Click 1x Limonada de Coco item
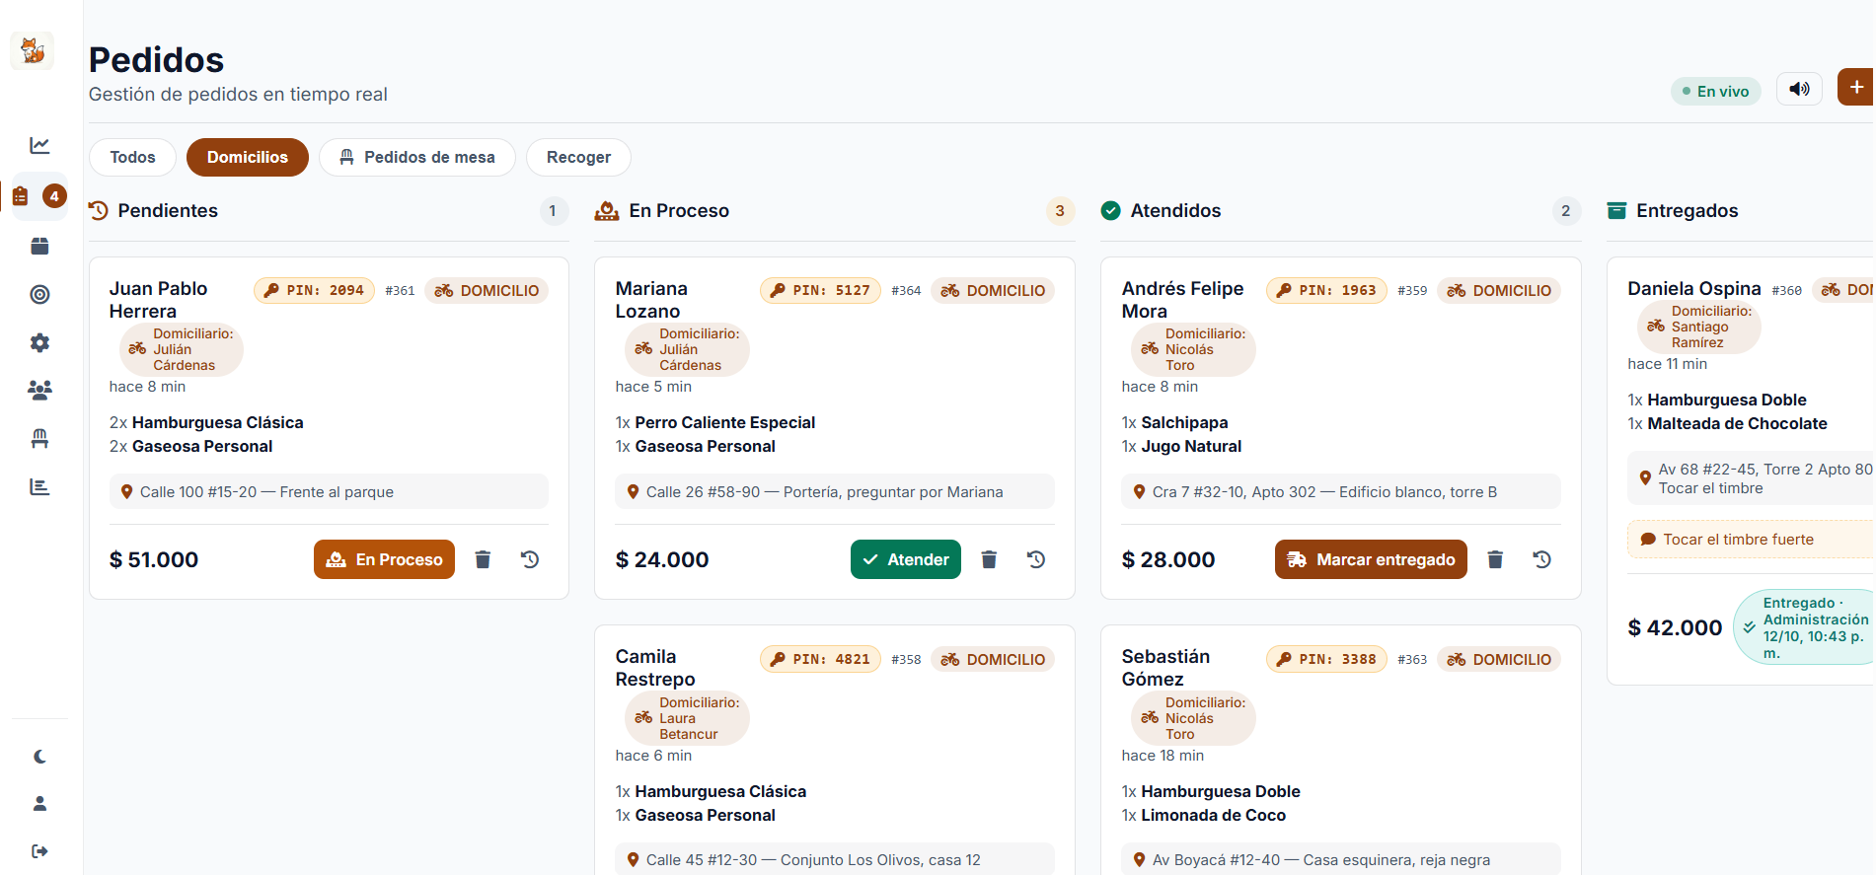 [x=1203, y=815]
